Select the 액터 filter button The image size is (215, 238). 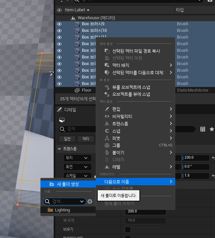tap(86, 139)
